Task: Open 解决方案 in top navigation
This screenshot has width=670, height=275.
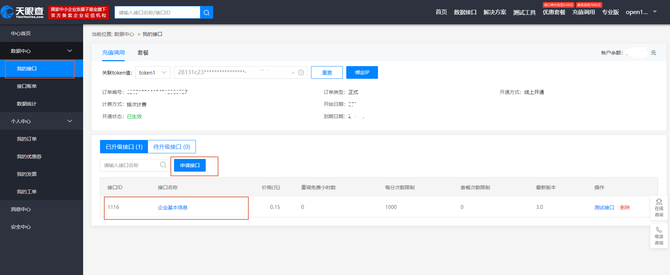Action: click(495, 12)
